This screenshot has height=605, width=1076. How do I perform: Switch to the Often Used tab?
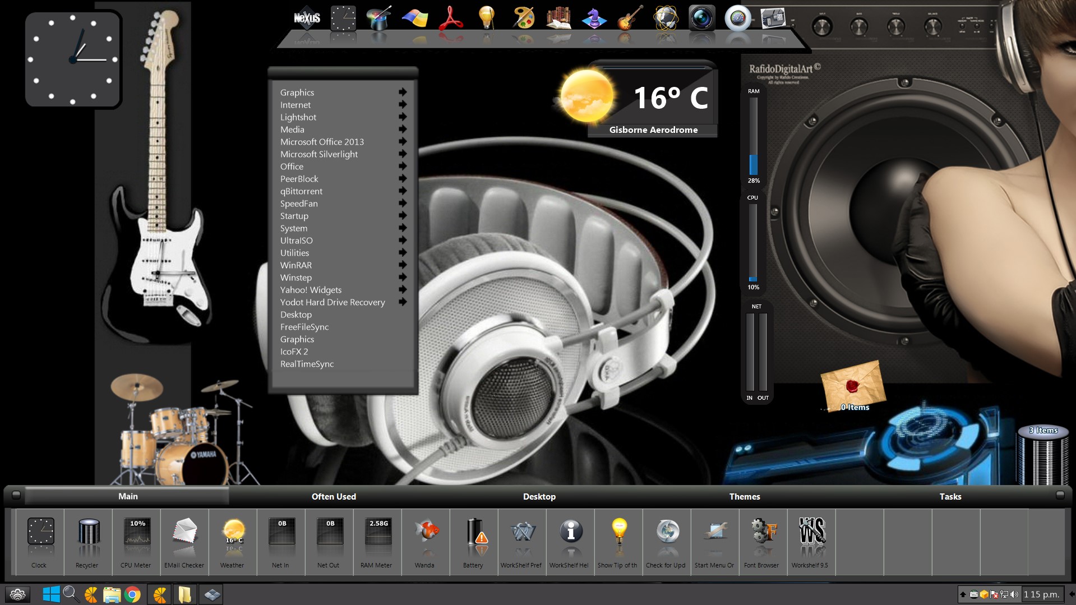(x=334, y=497)
